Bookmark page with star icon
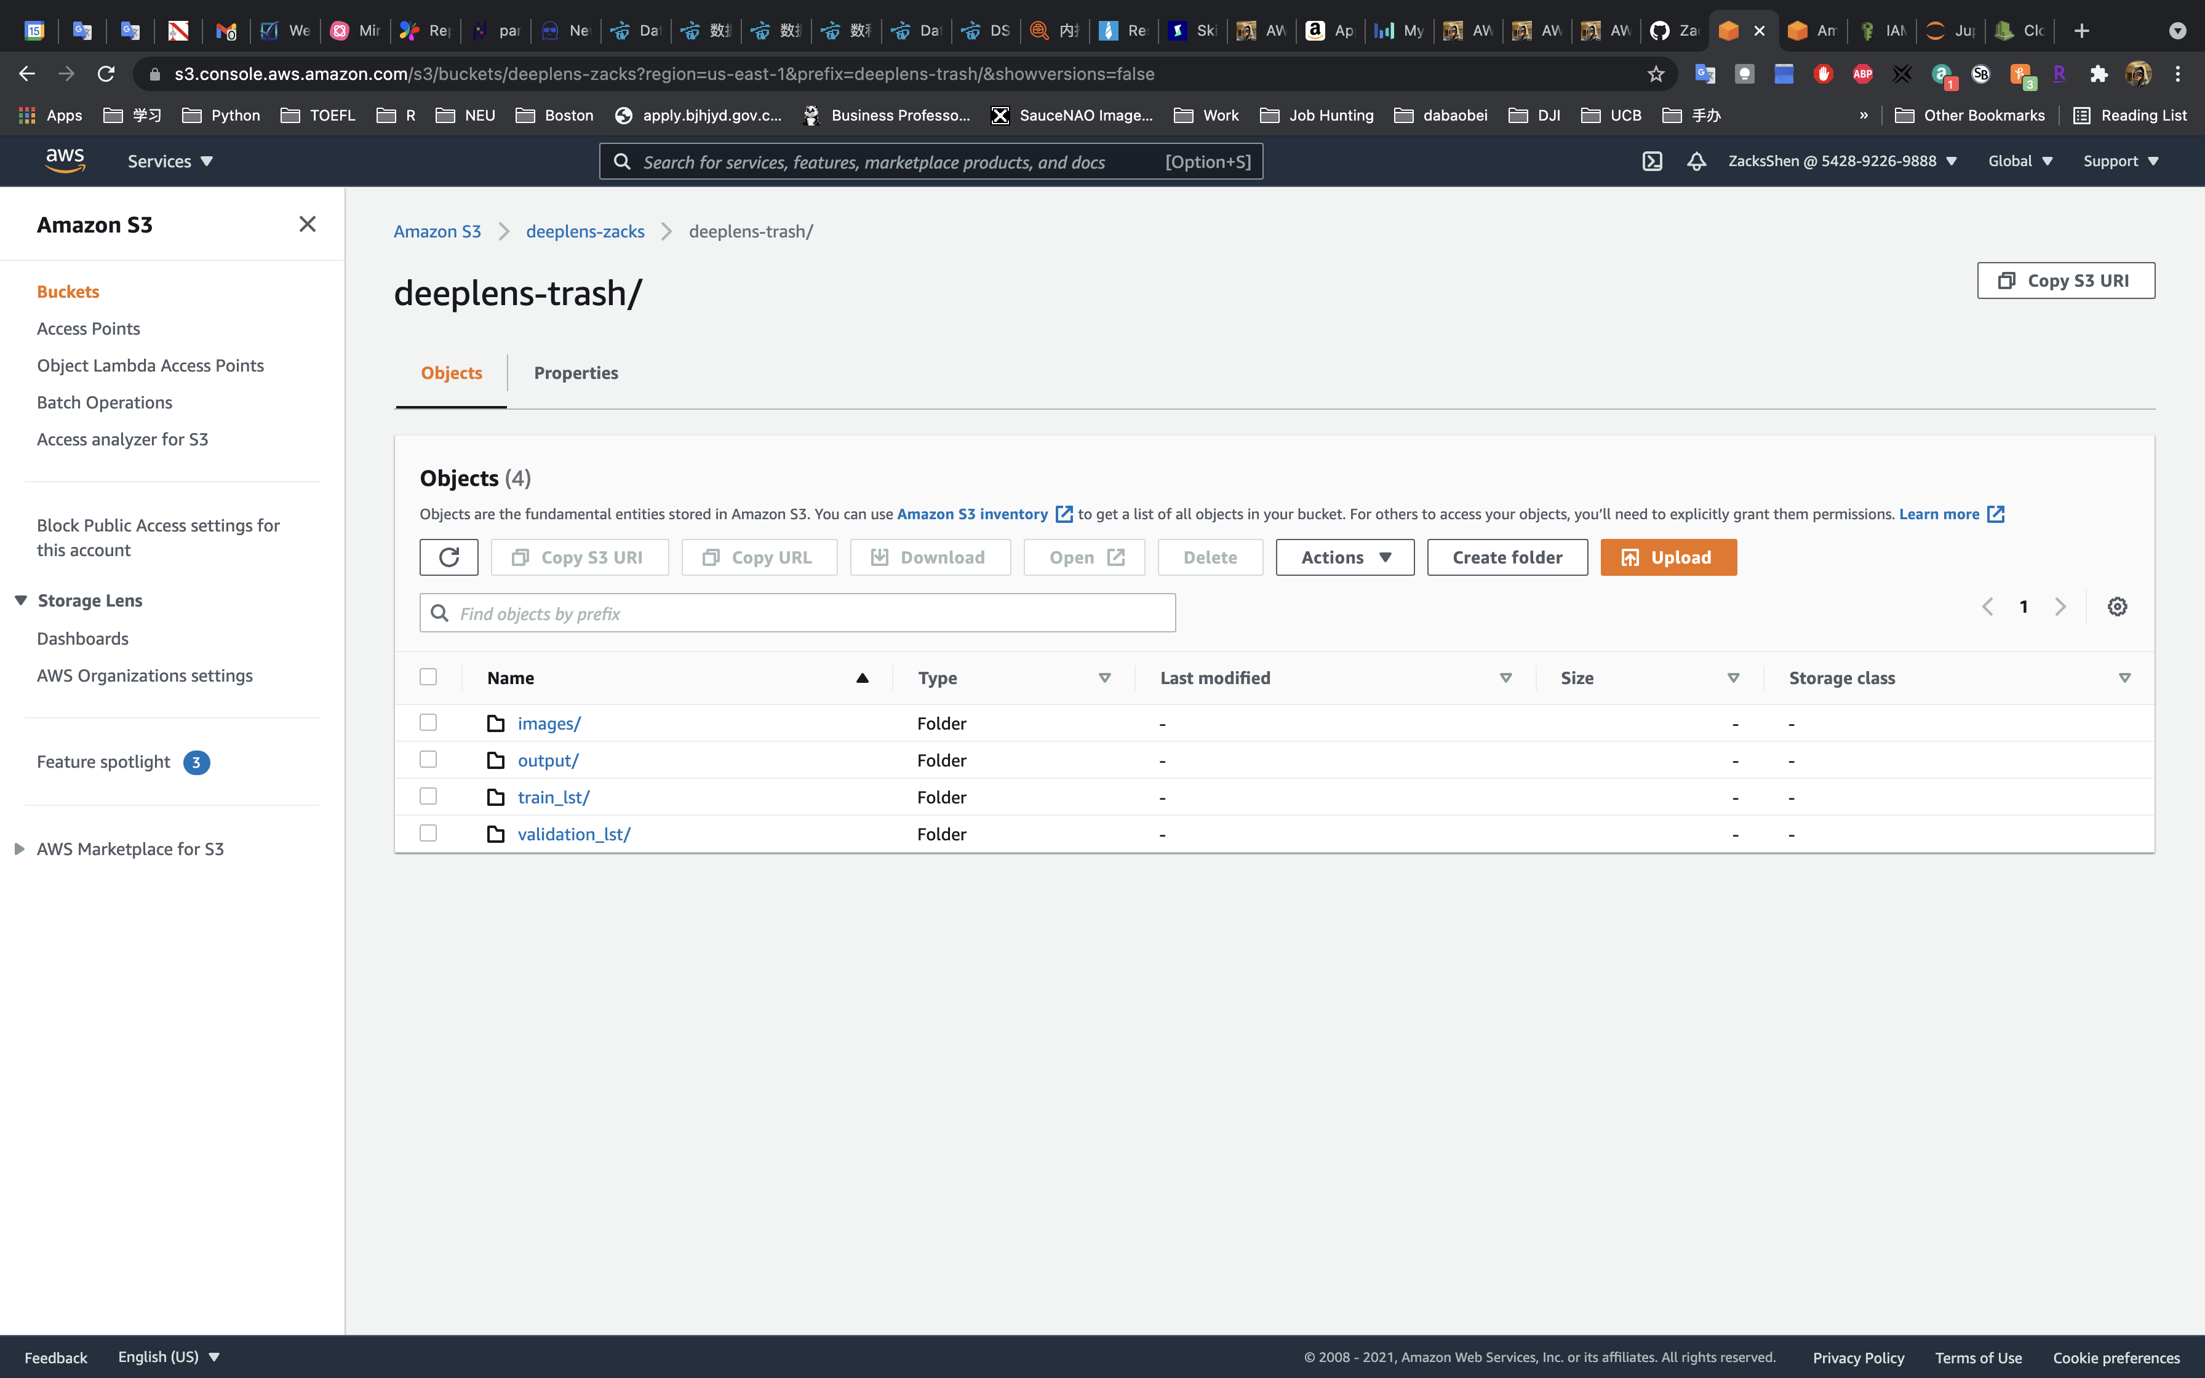The height and width of the screenshot is (1378, 2205). [1656, 74]
